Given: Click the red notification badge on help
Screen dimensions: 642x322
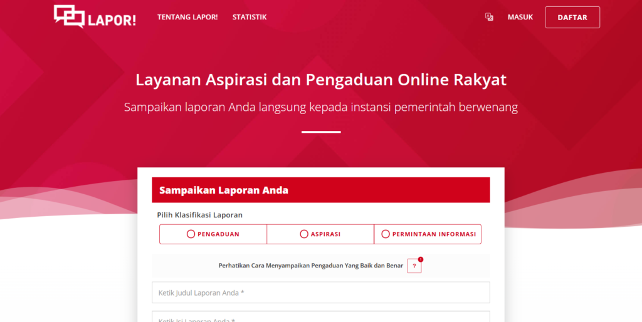Looking at the screenshot, I should [421, 259].
